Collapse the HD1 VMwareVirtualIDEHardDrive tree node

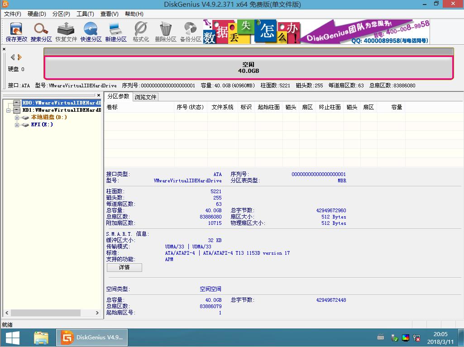tap(9, 110)
